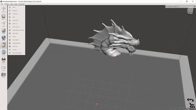Pick Create Pivot from the Edit list
This screenshot has width=196, height=110.
[x=16, y=20]
